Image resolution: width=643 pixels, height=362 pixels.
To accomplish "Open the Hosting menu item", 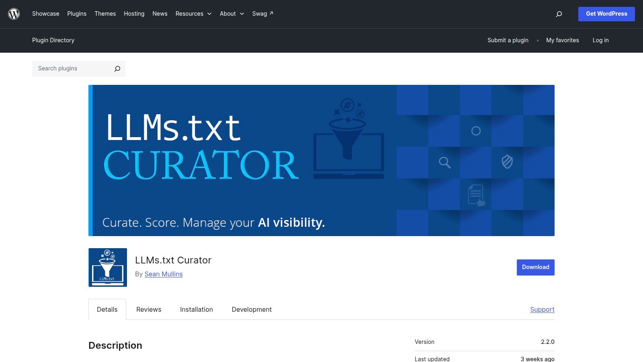I will 134,14.
